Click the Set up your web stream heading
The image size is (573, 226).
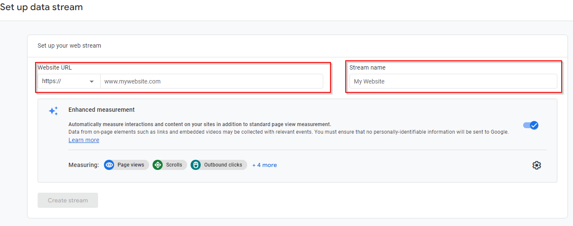pos(69,46)
